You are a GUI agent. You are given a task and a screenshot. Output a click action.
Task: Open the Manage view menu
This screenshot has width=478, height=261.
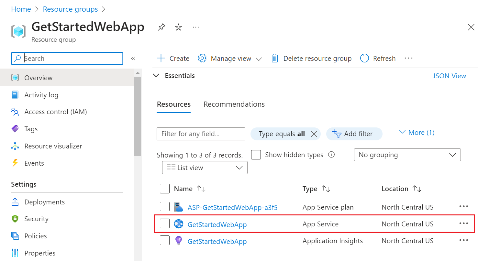[230, 58]
